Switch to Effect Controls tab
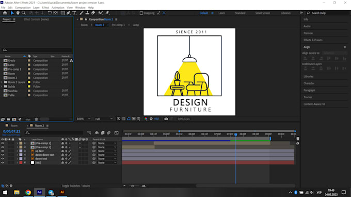 (x=36, y=20)
